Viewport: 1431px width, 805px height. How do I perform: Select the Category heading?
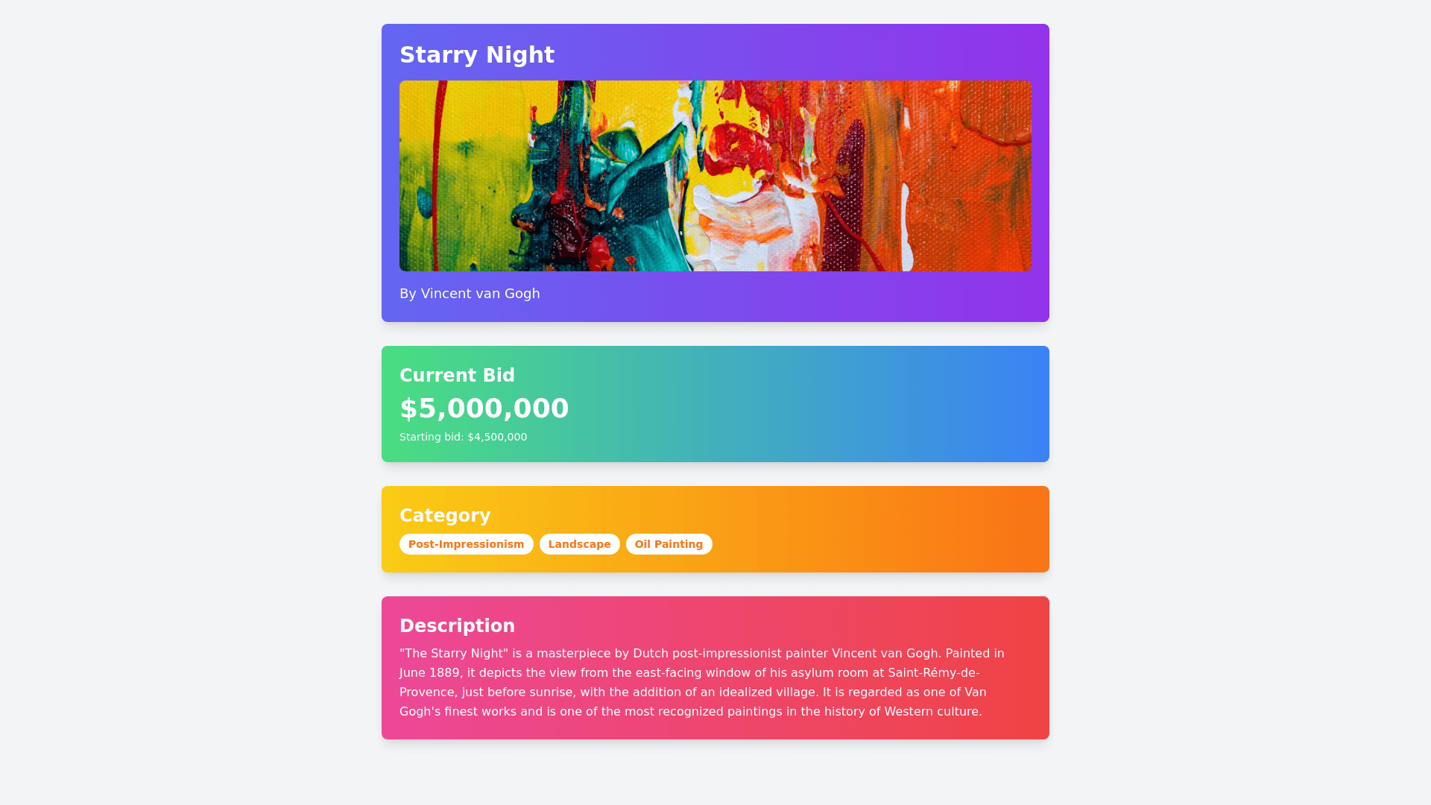[x=445, y=516]
